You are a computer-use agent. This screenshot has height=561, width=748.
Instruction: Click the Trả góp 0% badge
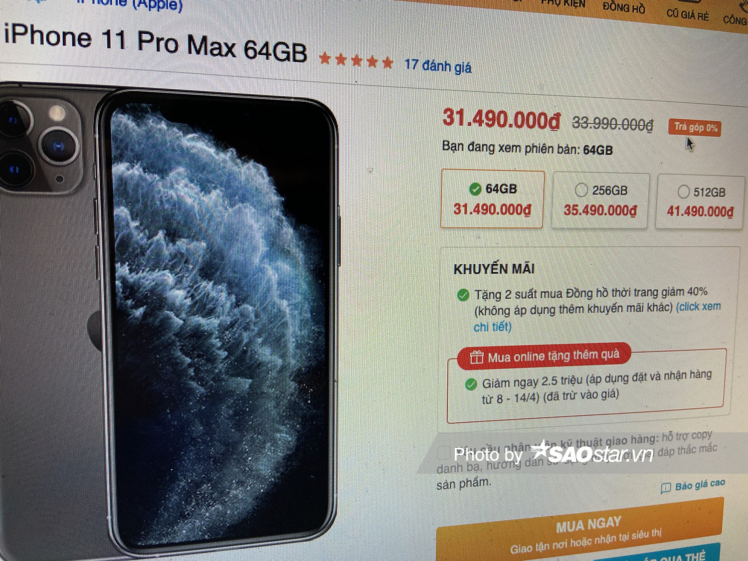click(695, 128)
